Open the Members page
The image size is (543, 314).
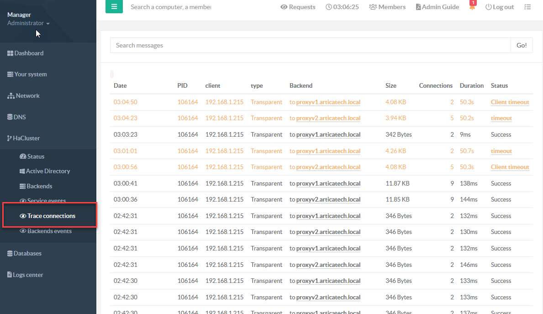[x=387, y=7]
